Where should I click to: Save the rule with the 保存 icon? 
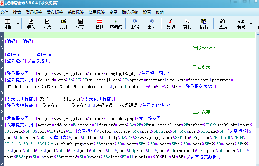pos(80,24)
